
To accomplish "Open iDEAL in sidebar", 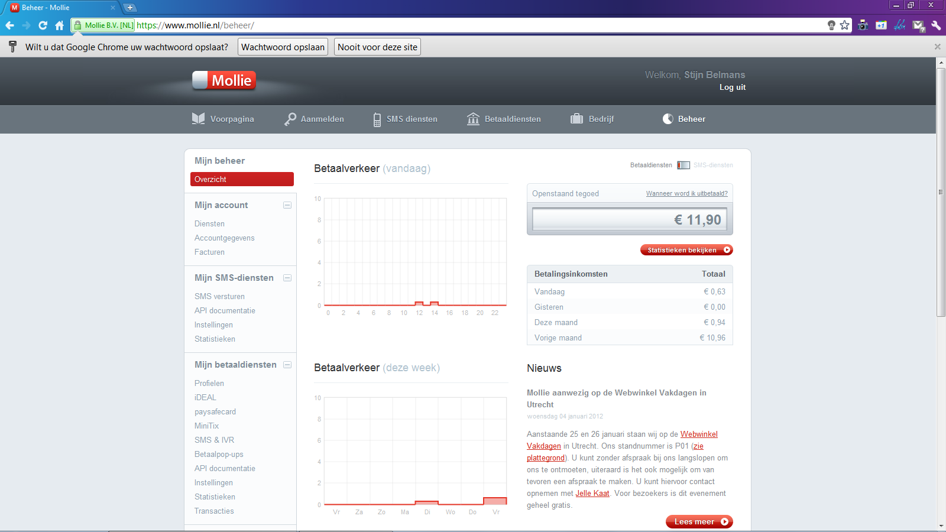I will pyautogui.click(x=205, y=398).
